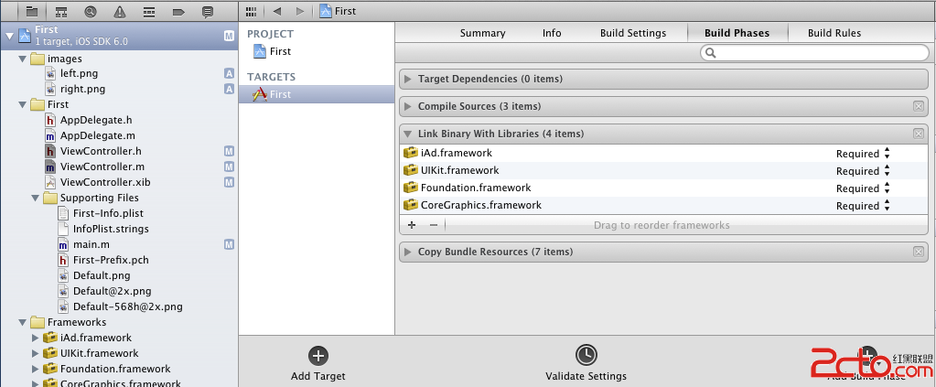Viewport: 936px width, 387px height.
Task: Open Required dropdown for iAd.framework
Action: [887, 154]
